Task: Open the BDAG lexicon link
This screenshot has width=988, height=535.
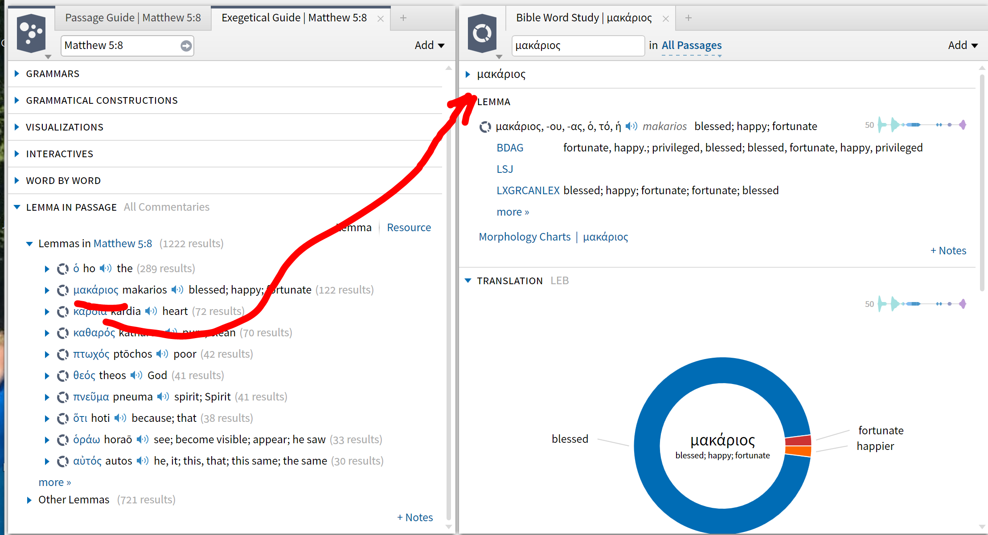Action: click(510, 148)
